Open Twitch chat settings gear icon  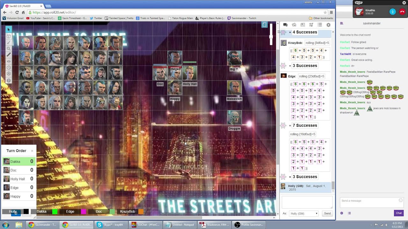342,213
